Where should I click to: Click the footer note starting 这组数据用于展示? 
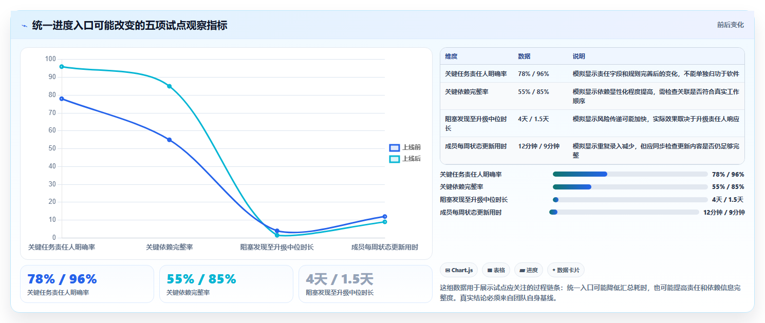tap(590, 293)
